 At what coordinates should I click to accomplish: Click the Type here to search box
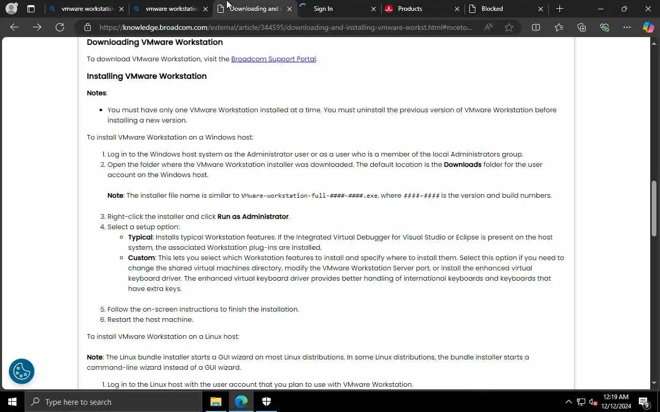pos(113,402)
